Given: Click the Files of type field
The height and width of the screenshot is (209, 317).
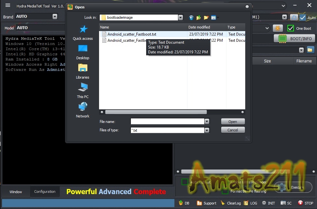Looking at the screenshot, I should (x=167, y=130).
